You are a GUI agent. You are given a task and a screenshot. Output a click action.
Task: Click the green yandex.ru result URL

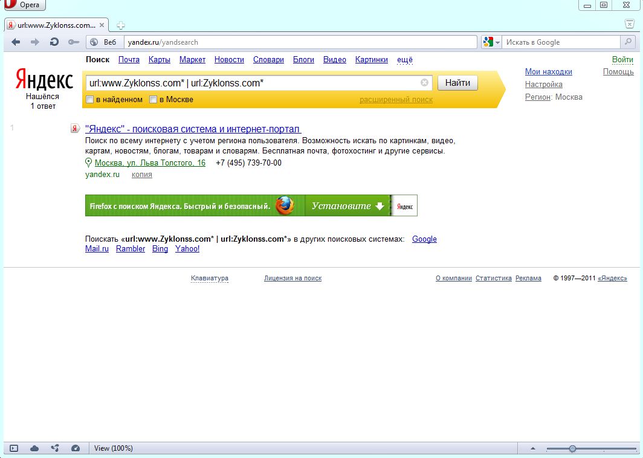pos(103,175)
